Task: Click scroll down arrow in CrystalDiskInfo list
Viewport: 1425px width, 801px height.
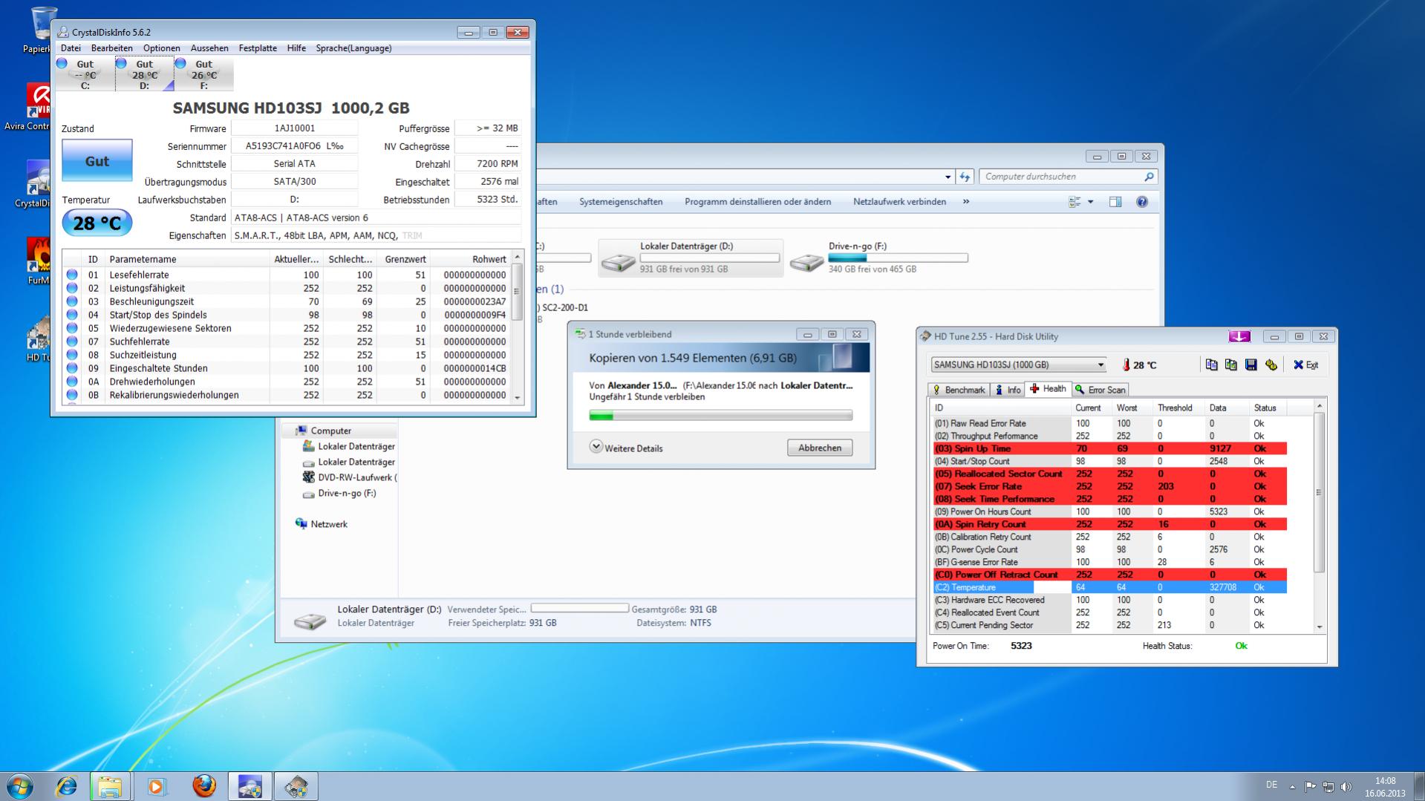Action: (518, 397)
